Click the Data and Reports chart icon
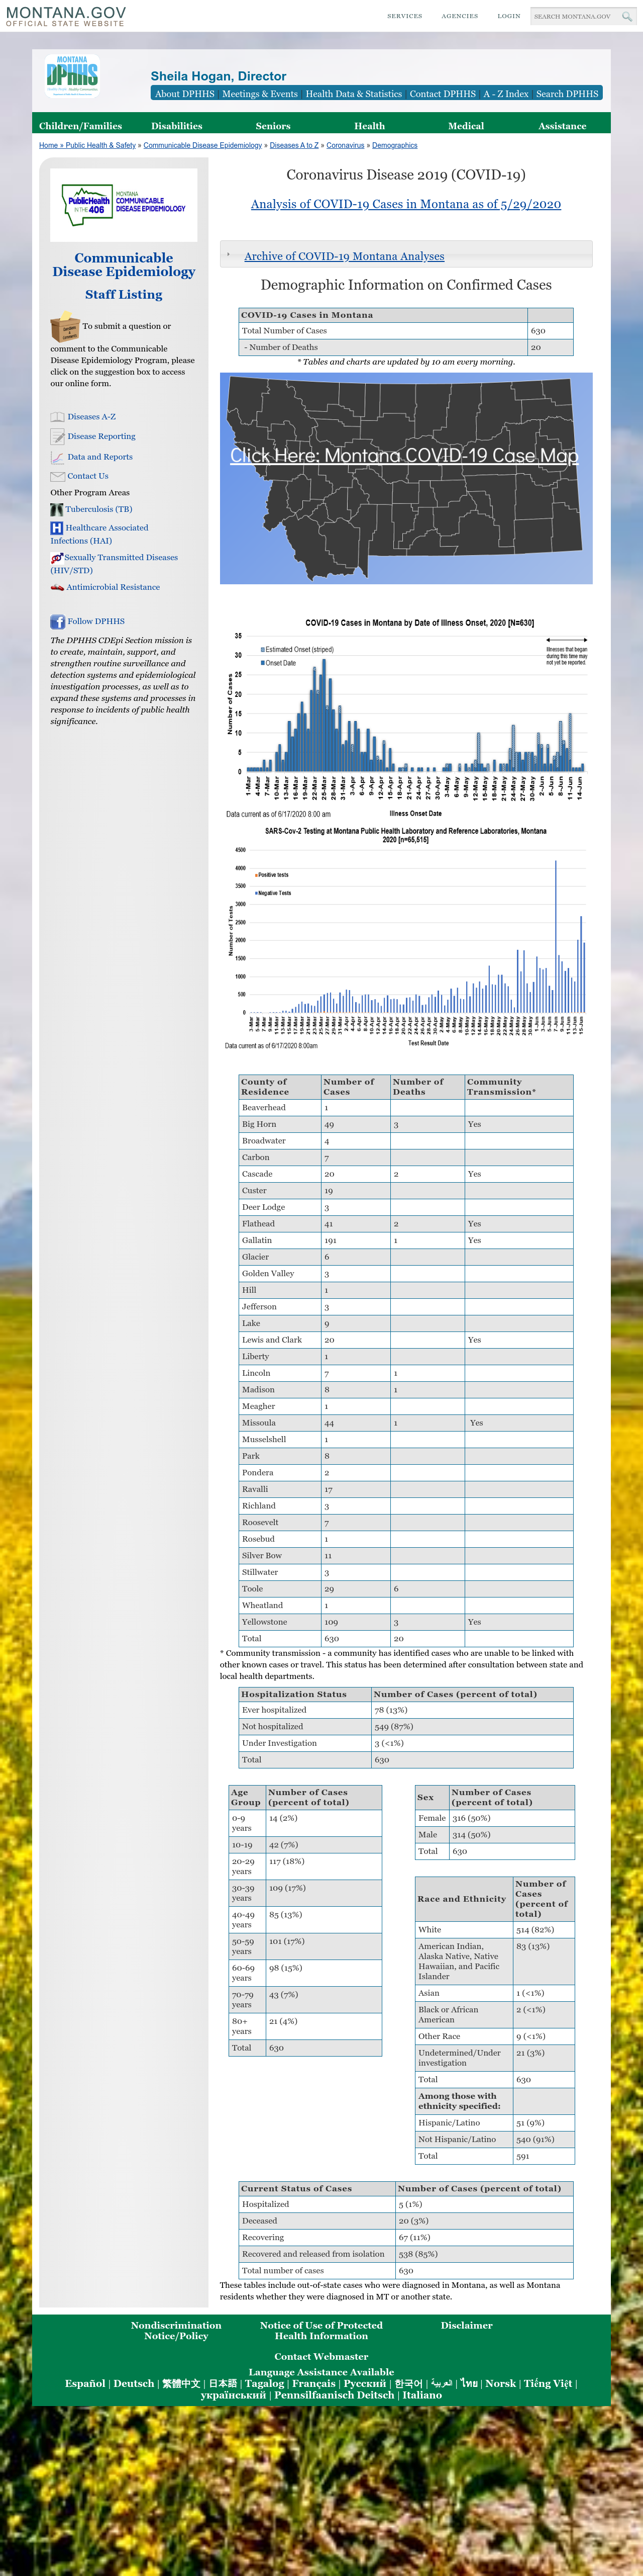Viewport: 643px width, 2576px height. (x=57, y=457)
